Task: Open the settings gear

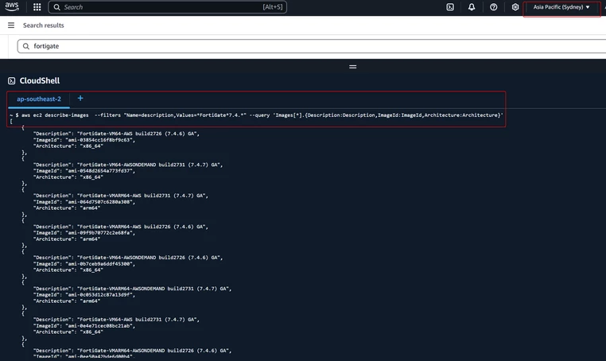Action: click(x=515, y=7)
